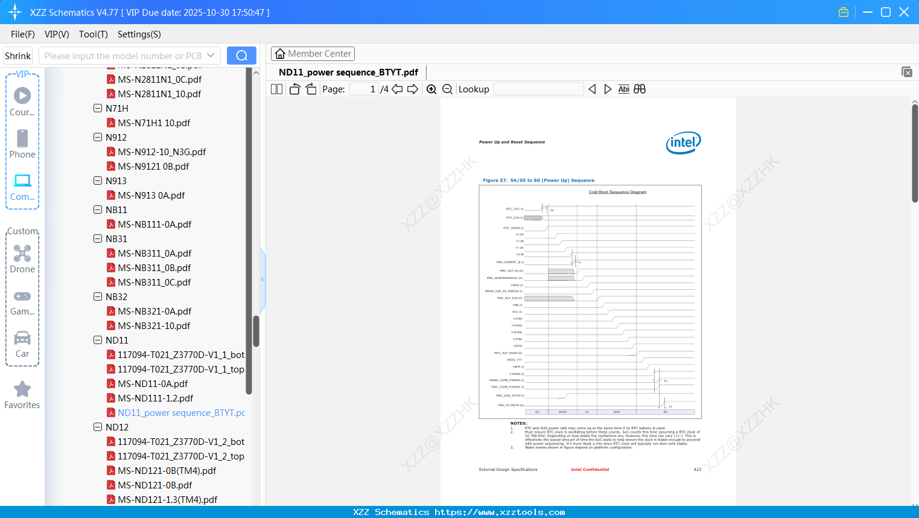The width and height of the screenshot is (919, 518).
Task: Zoom out of the PDF
Action: pyautogui.click(x=448, y=89)
